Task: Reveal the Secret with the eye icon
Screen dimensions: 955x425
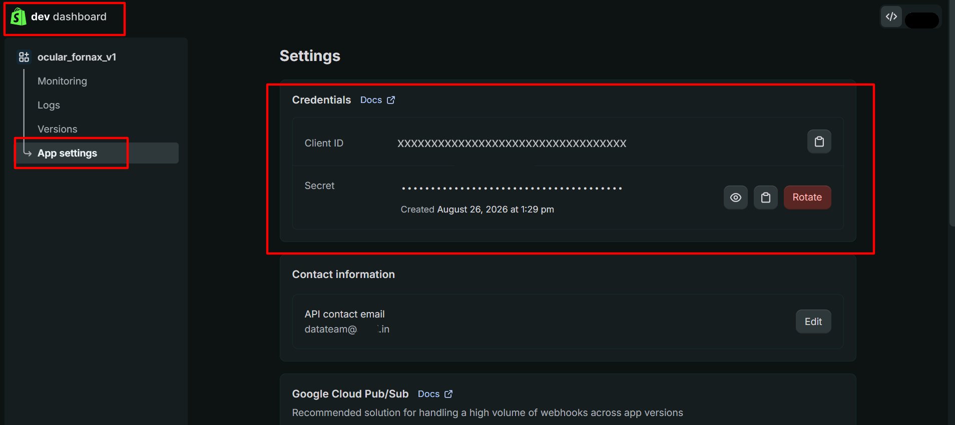Action: 735,197
